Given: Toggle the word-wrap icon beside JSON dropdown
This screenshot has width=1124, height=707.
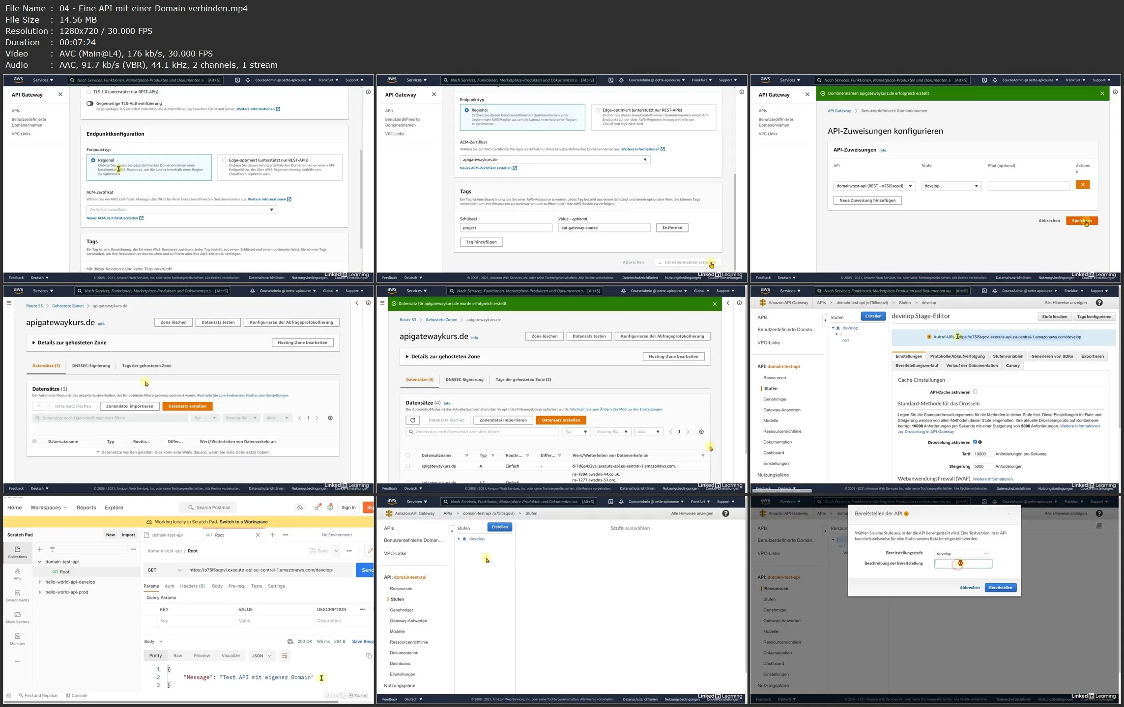Looking at the screenshot, I should [x=285, y=655].
